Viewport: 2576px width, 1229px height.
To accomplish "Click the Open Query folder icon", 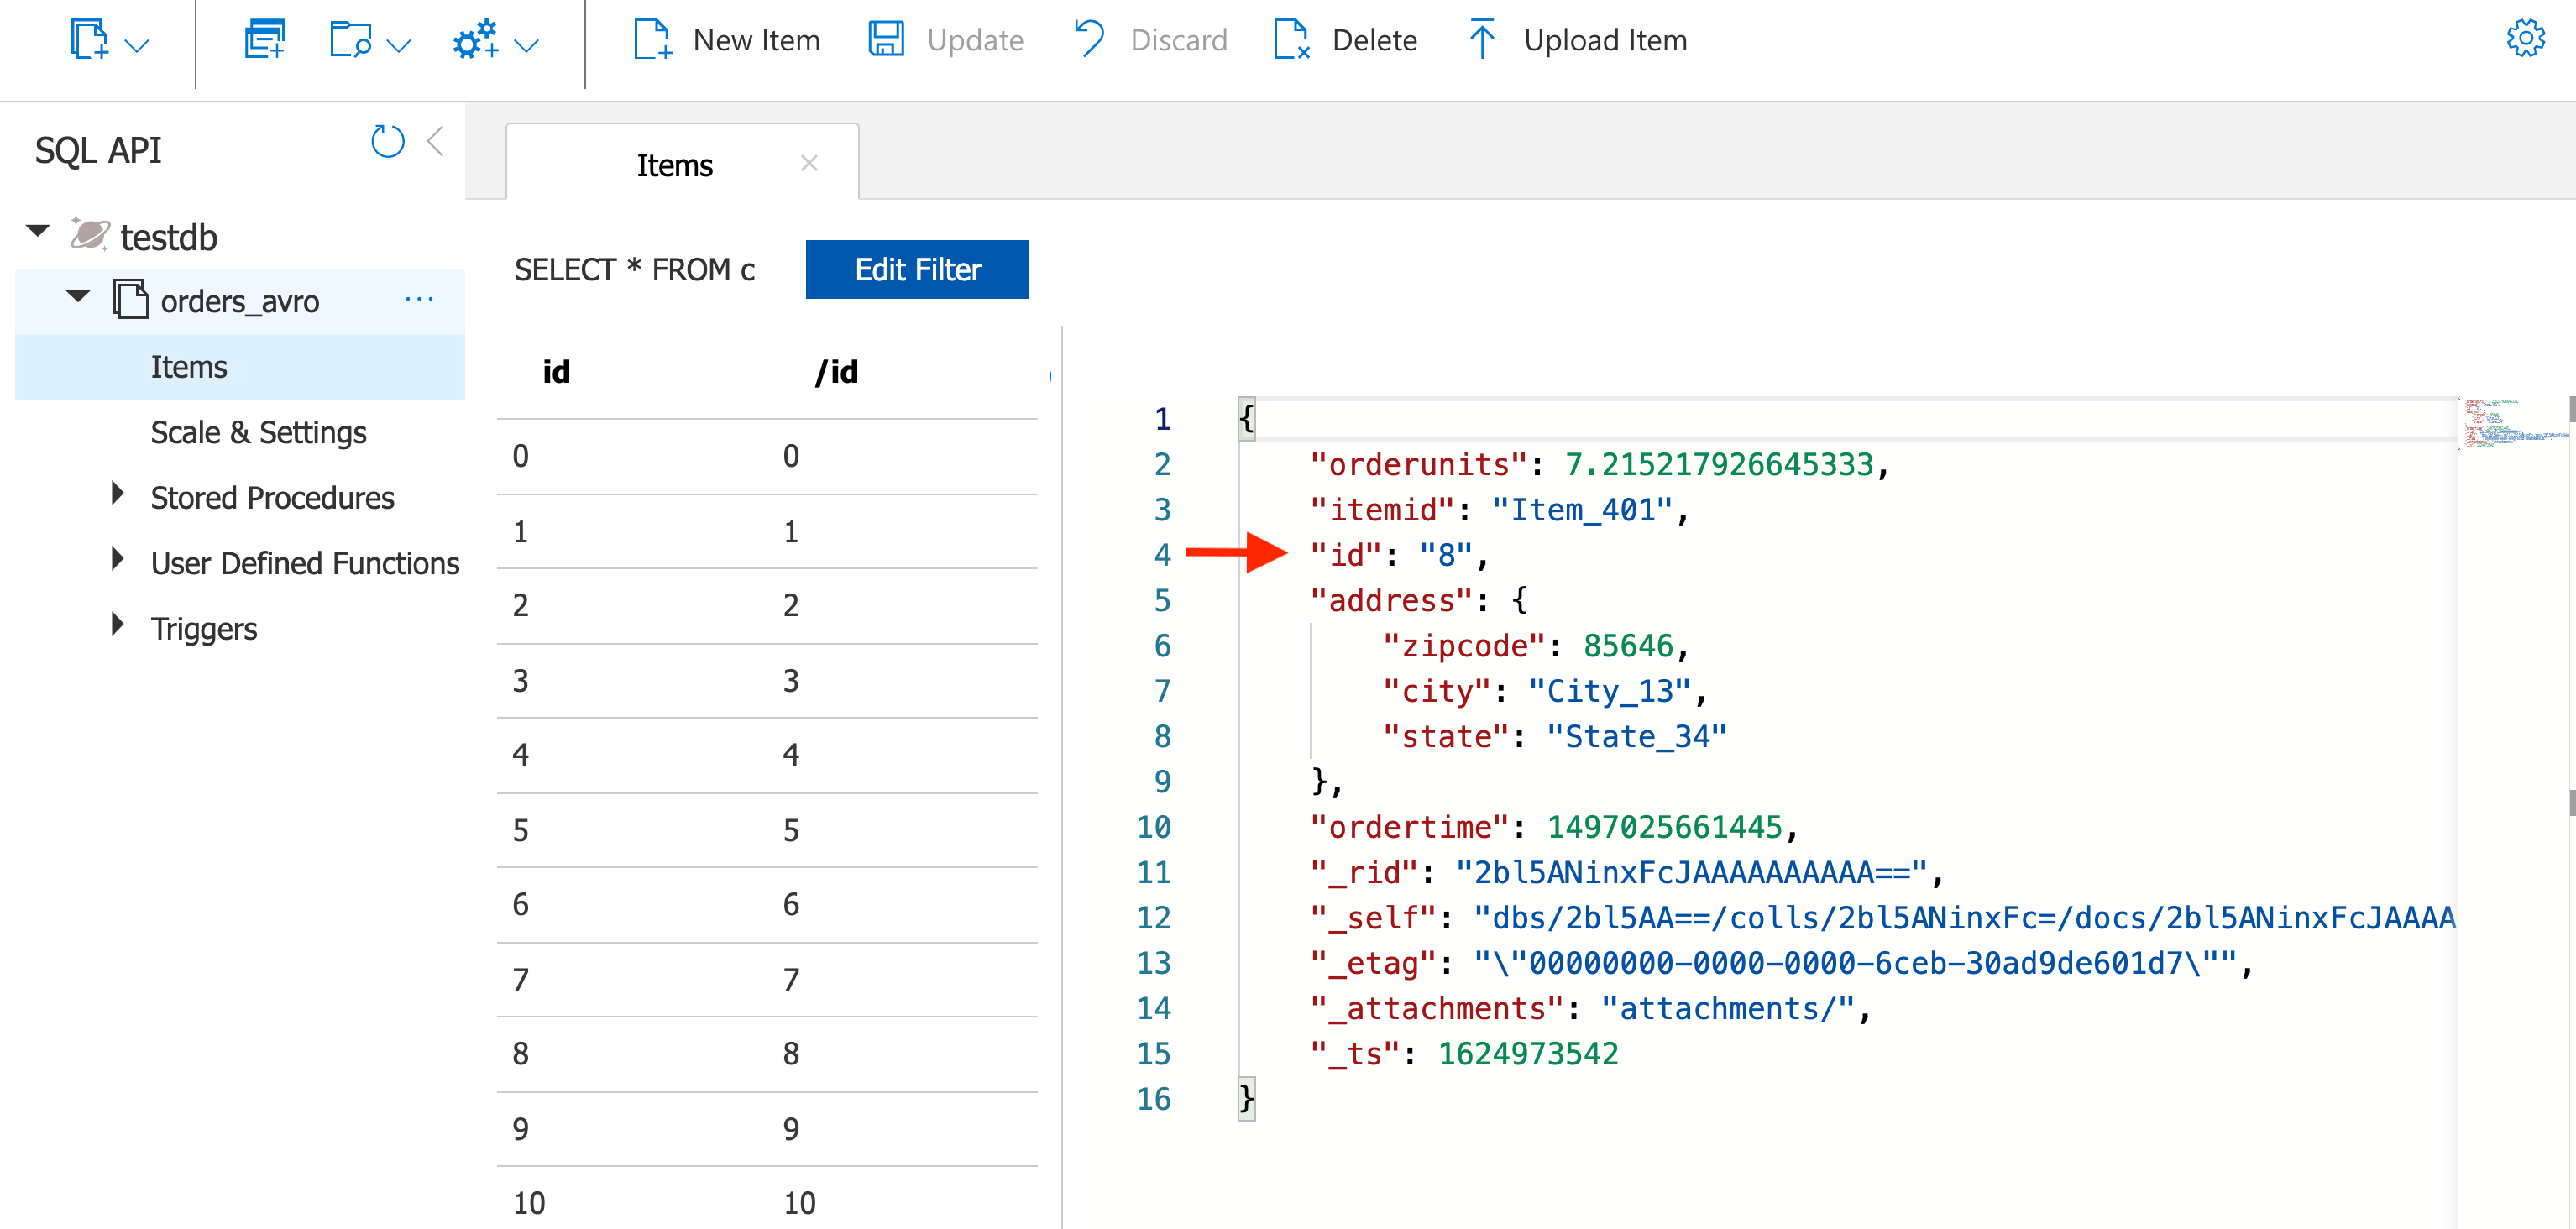I will click(350, 40).
